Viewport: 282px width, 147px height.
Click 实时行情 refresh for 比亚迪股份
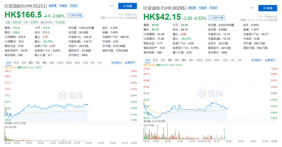[x=75, y=15]
